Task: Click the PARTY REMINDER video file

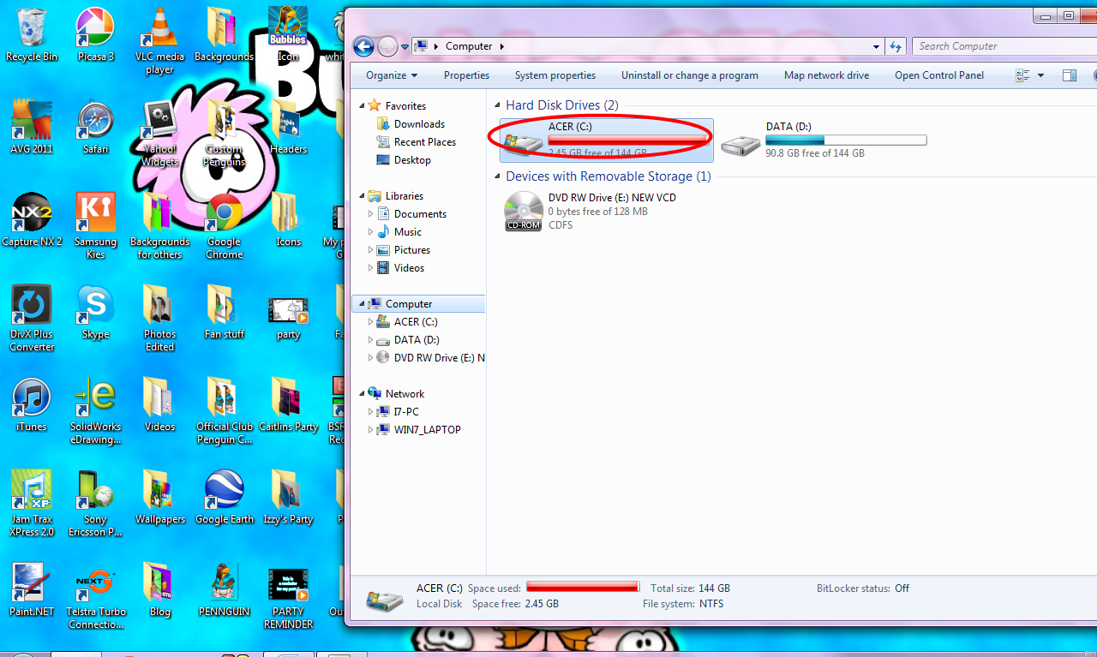Action: coord(288,596)
